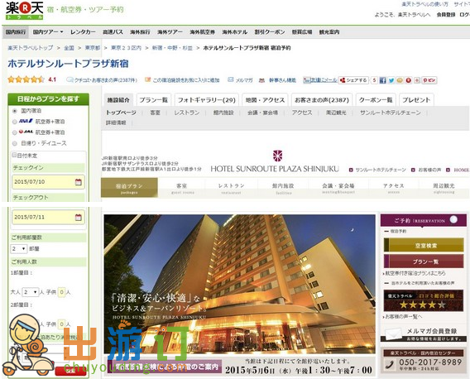
Task: Click the first room 子供 count field
Action: pyautogui.click(x=61, y=292)
